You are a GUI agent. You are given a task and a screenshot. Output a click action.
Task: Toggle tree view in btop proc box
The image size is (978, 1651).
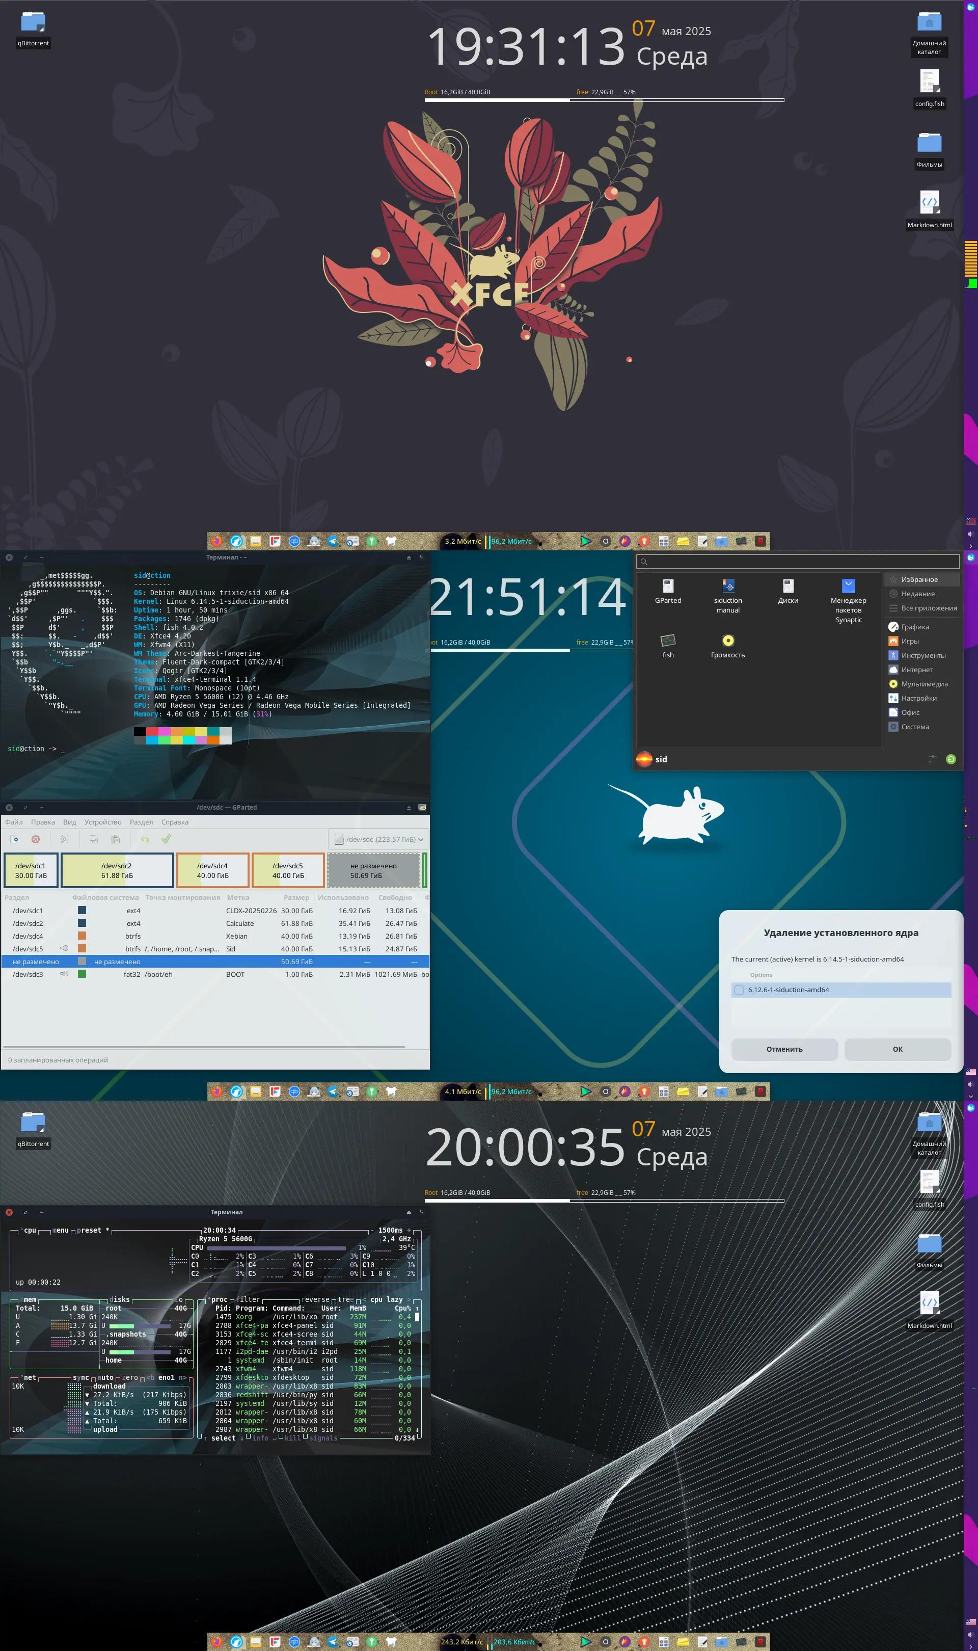pyautogui.click(x=345, y=1300)
